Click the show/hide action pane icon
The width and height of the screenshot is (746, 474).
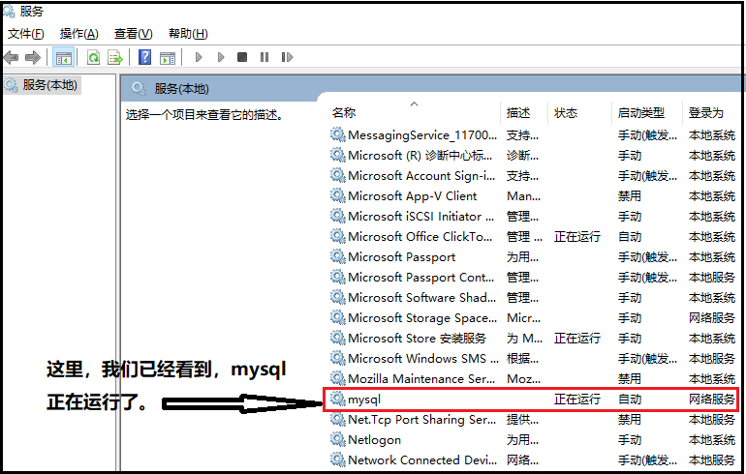pos(168,57)
